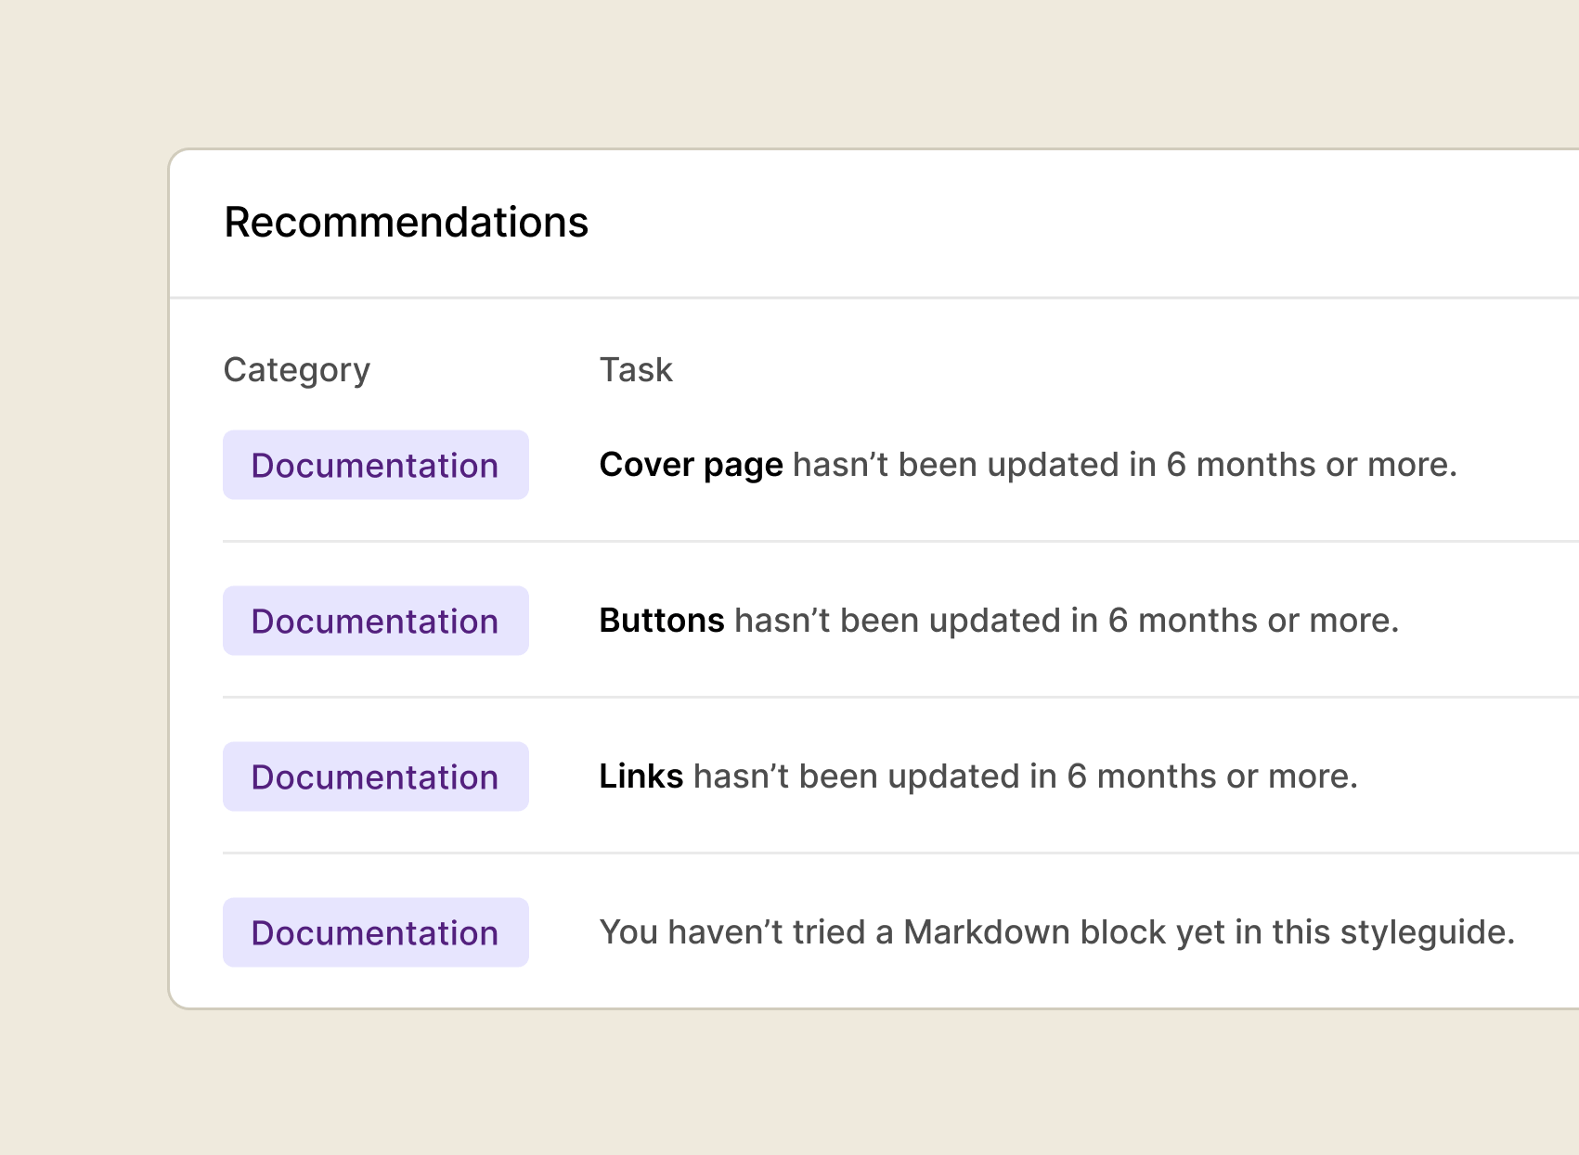The height and width of the screenshot is (1155, 1579).
Task: Select the Documentation tag beside Buttons
Action: (x=375, y=621)
